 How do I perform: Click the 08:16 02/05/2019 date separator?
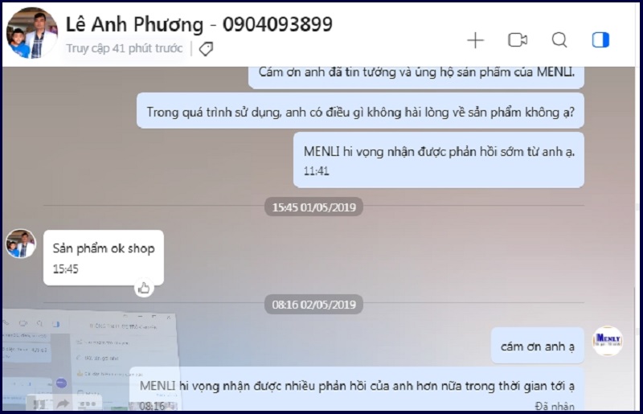(313, 305)
